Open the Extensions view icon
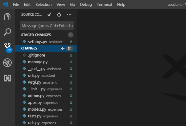 pos(7,78)
